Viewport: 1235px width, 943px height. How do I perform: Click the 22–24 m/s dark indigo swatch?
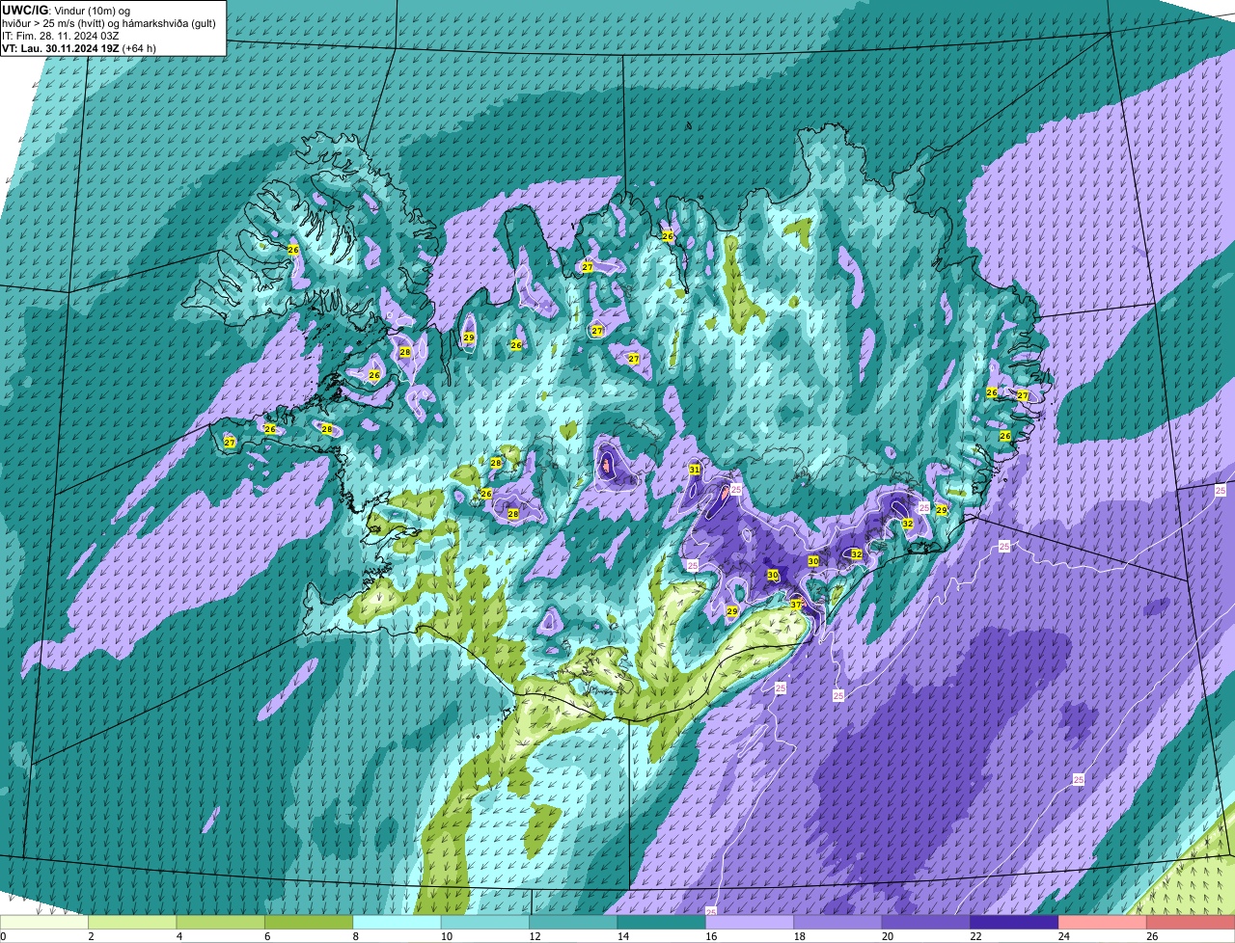point(1015,922)
